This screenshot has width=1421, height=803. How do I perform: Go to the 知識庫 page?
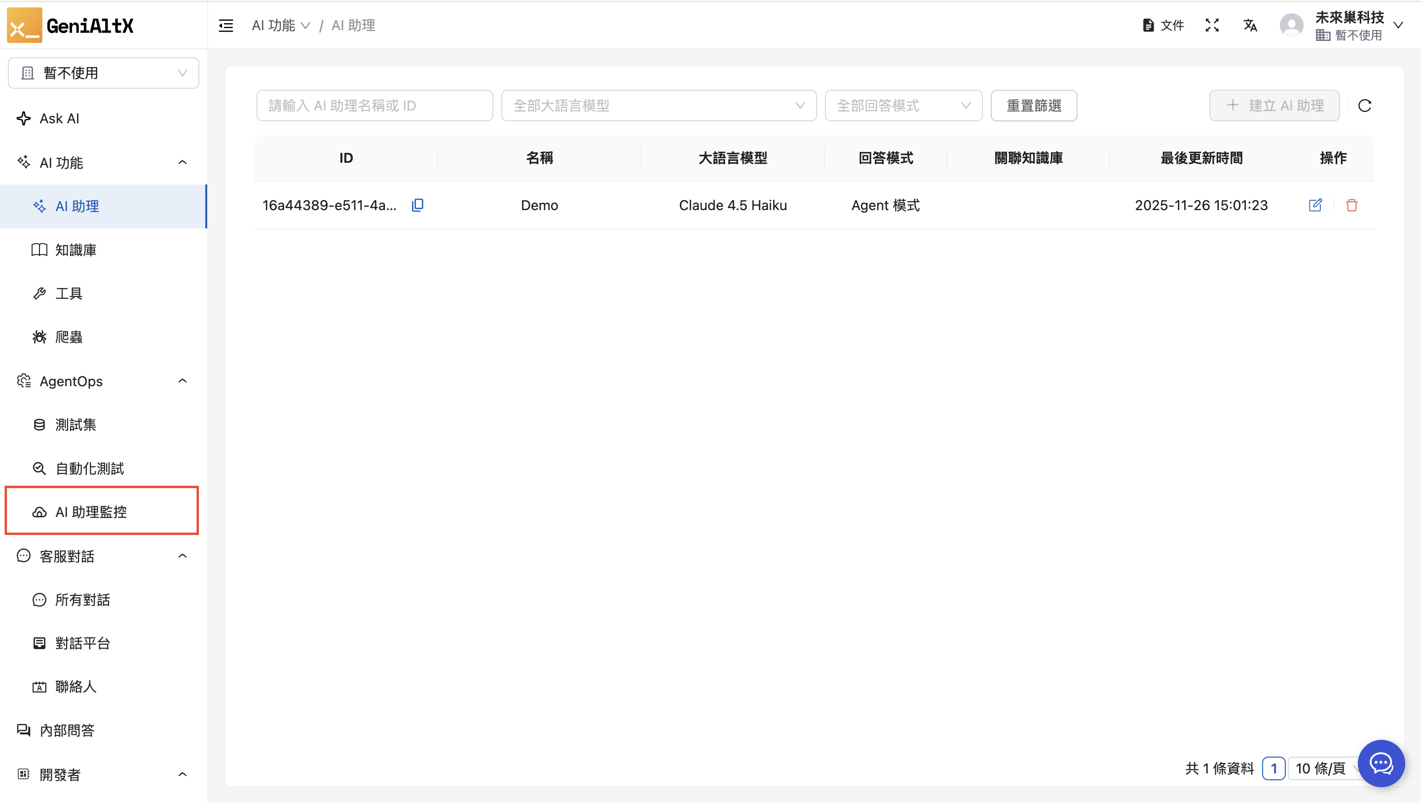(76, 250)
